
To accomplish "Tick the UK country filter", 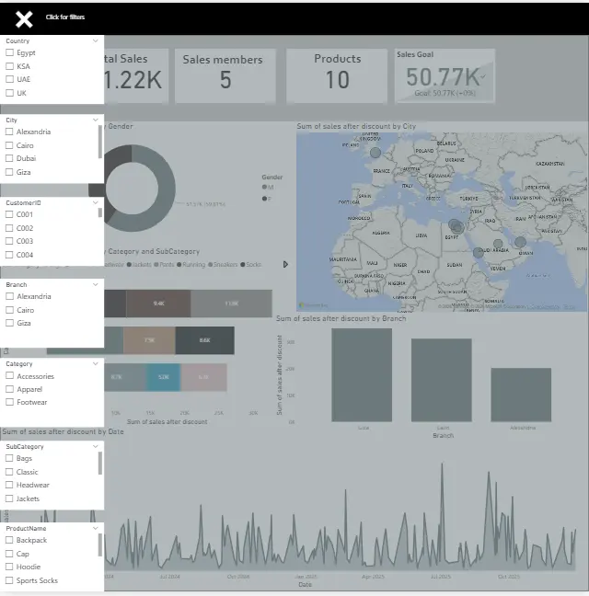I will [10, 93].
